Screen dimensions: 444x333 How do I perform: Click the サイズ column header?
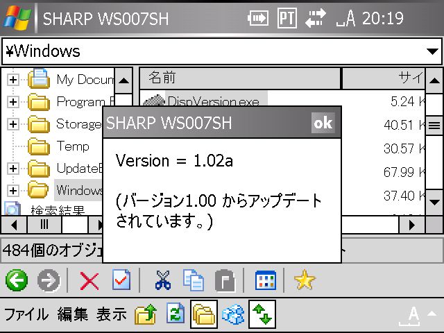384,78
